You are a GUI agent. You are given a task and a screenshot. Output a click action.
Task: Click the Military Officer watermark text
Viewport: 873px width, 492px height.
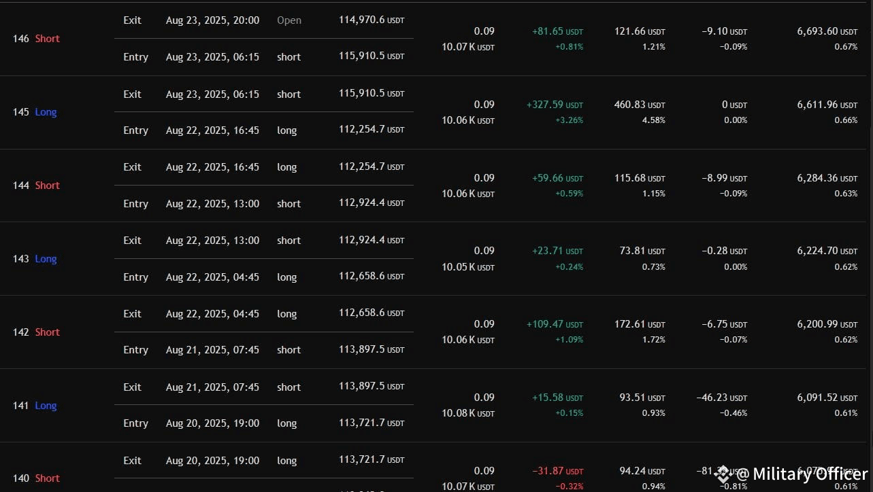802,474
